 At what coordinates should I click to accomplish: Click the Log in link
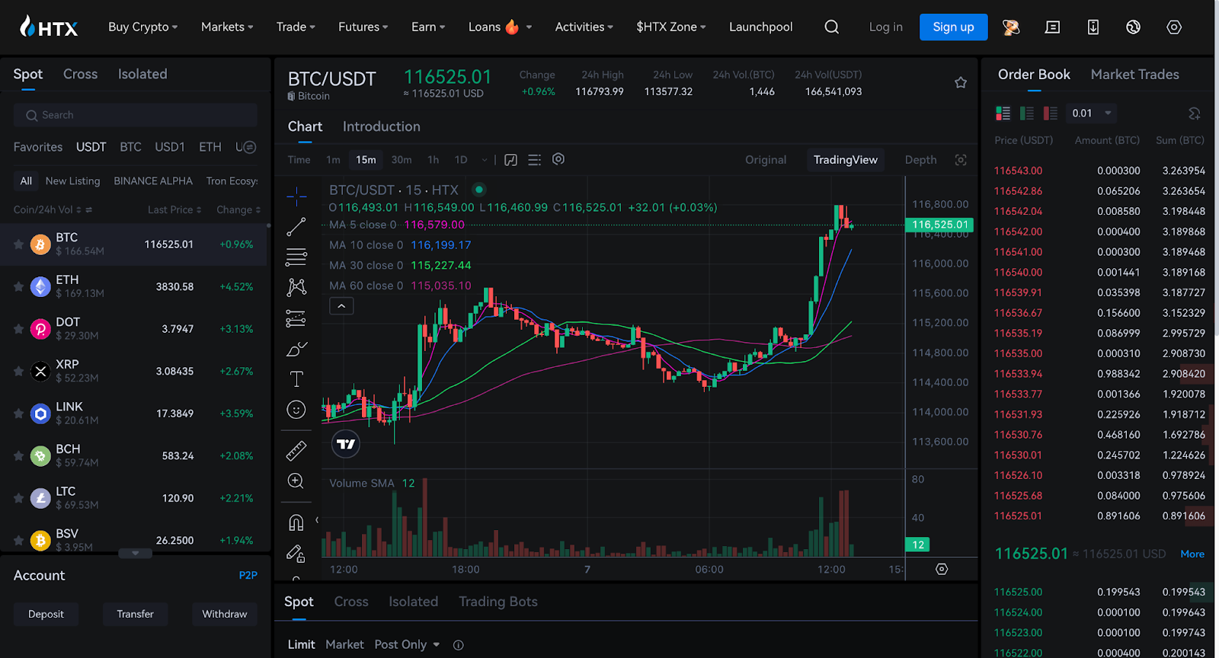885,27
